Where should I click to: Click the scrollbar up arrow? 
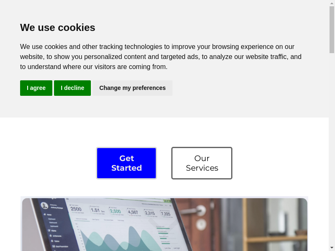(332, 3)
